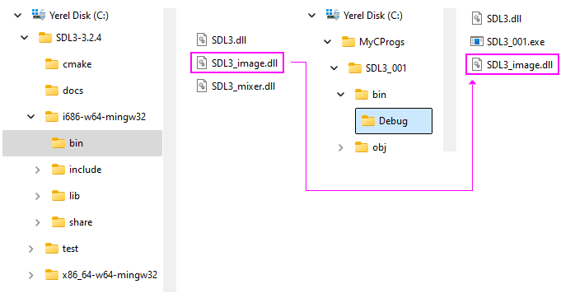This screenshot has width=575, height=298.
Task: Click the cmake folder icon
Action: tap(52, 64)
